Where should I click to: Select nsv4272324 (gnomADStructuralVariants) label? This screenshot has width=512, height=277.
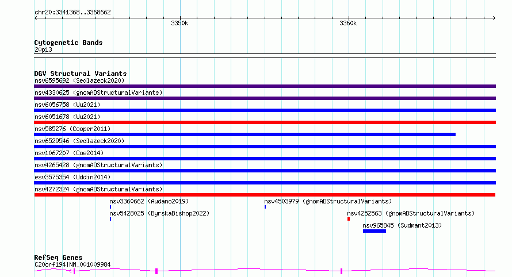(98, 189)
